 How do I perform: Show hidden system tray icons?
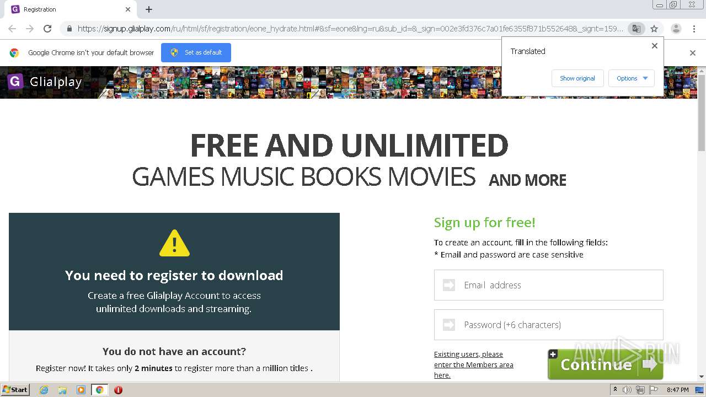point(615,389)
